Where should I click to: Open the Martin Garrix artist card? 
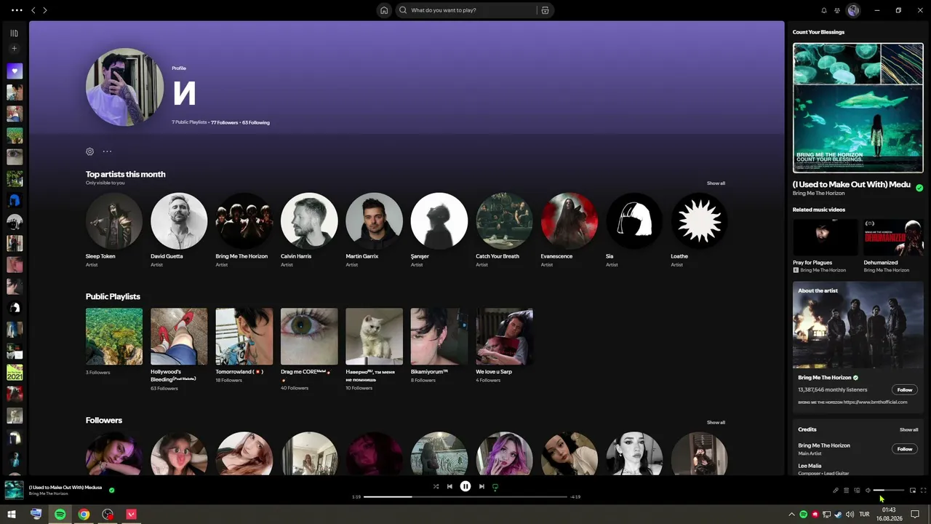click(x=374, y=230)
